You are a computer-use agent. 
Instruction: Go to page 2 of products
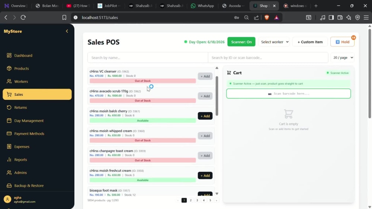pyautogui.click(x=190, y=200)
